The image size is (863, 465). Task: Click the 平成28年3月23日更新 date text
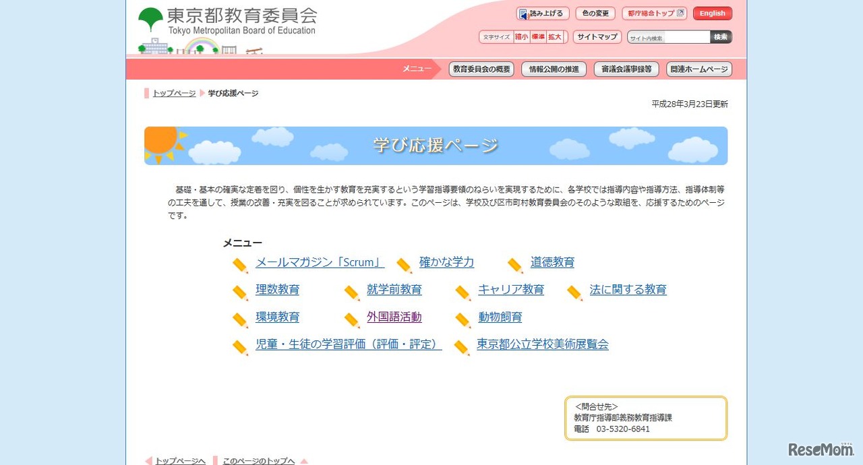(690, 104)
